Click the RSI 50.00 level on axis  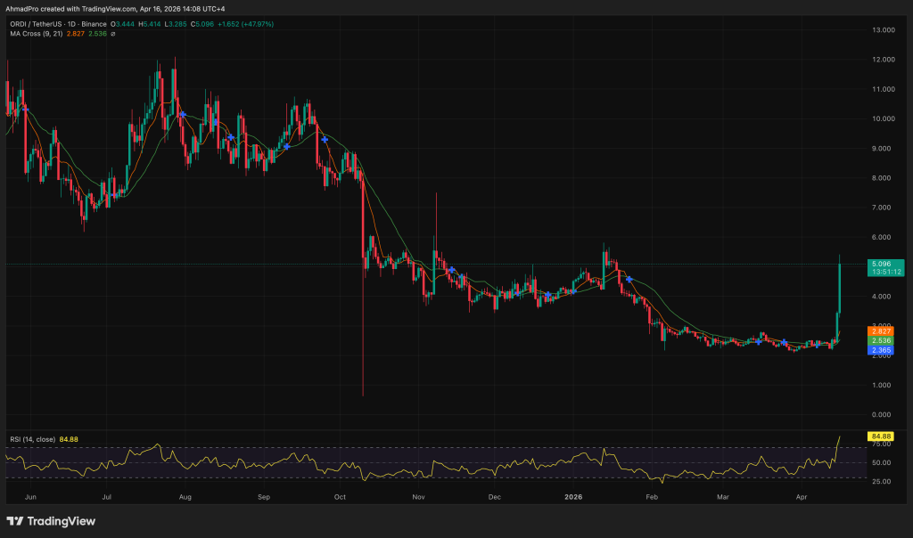(x=882, y=462)
